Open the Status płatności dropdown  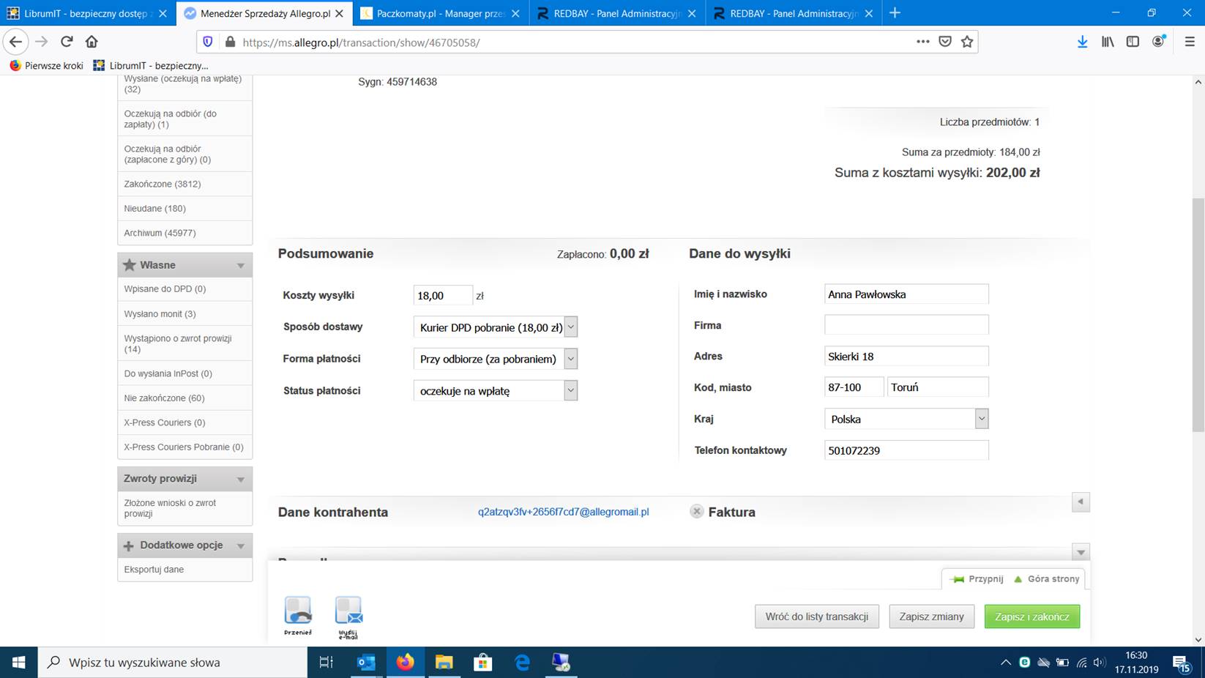point(571,391)
